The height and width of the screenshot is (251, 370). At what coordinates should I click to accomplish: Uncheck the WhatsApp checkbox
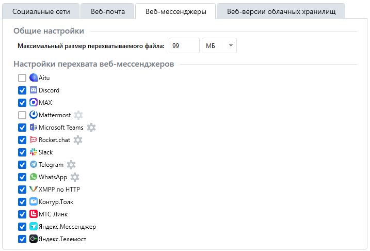22,177
